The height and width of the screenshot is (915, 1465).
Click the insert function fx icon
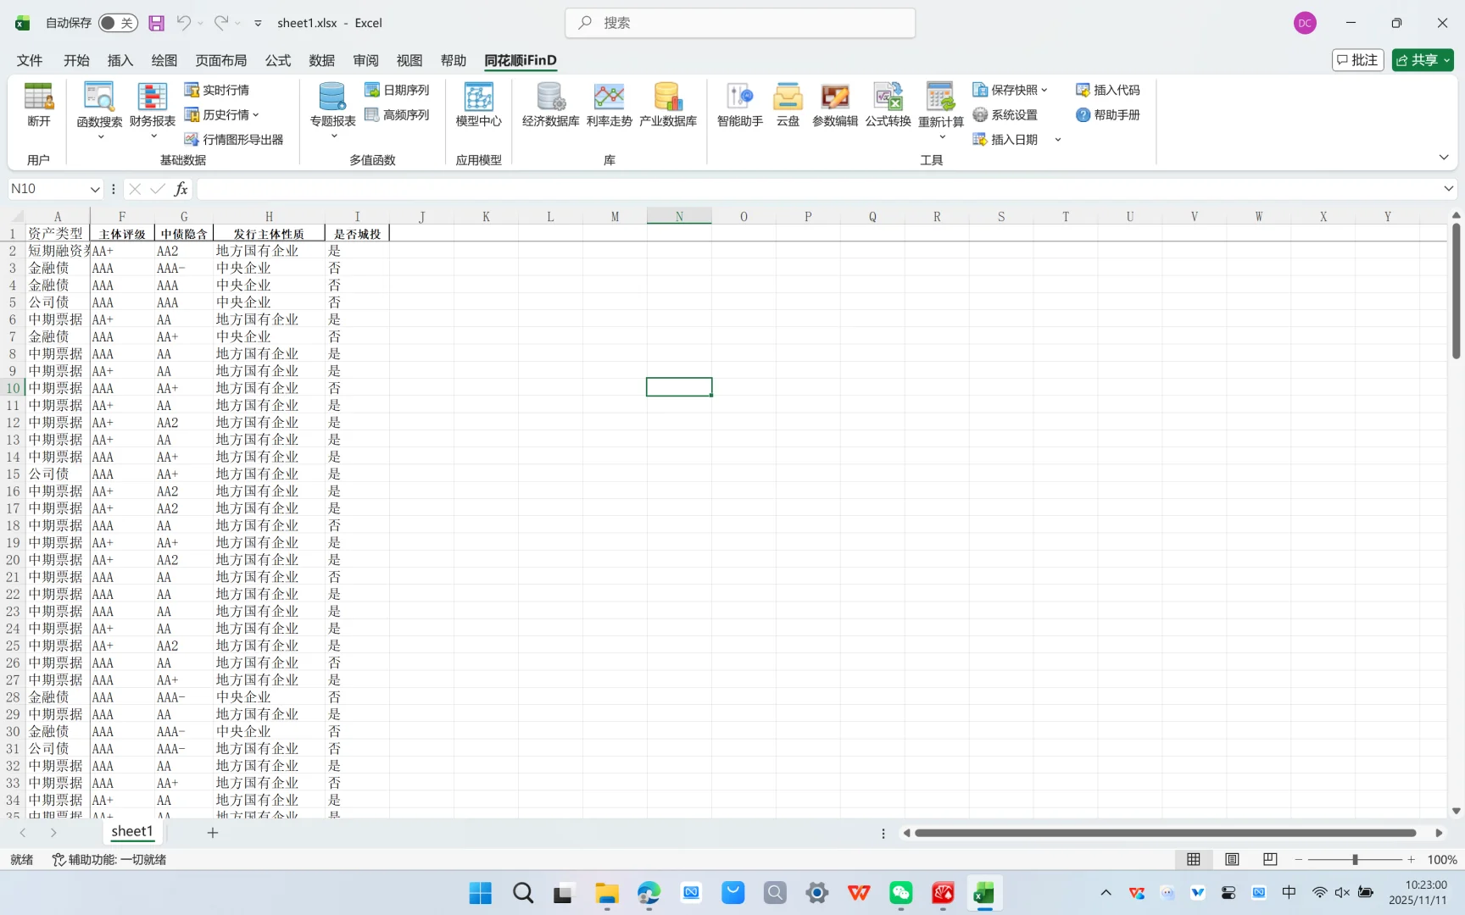[x=181, y=189]
